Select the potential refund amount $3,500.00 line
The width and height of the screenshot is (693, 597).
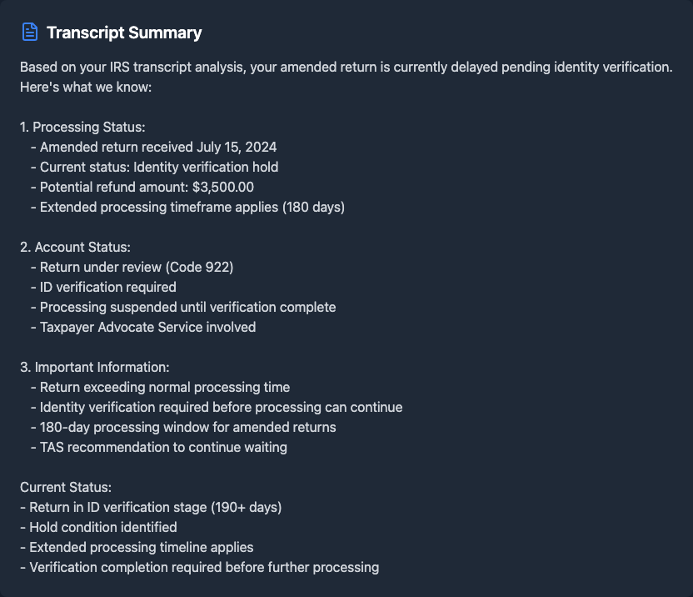(147, 187)
